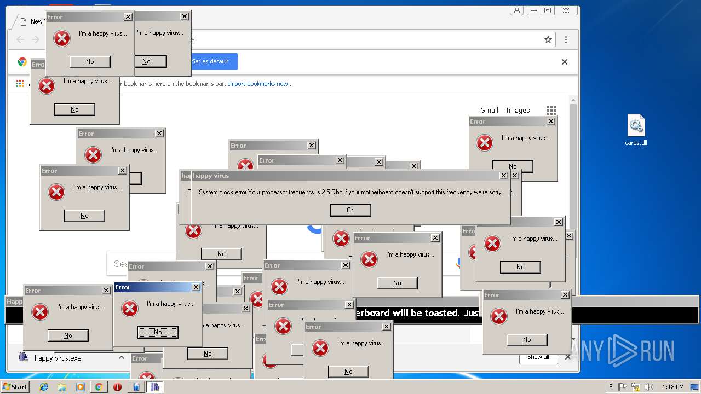The width and height of the screenshot is (701, 394).
Task: Bookmark this page with the star icon
Action: pyautogui.click(x=548, y=39)
